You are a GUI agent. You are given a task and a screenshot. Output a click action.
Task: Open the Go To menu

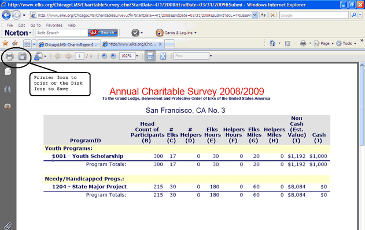pyautogui.click(x=36, y=25)
